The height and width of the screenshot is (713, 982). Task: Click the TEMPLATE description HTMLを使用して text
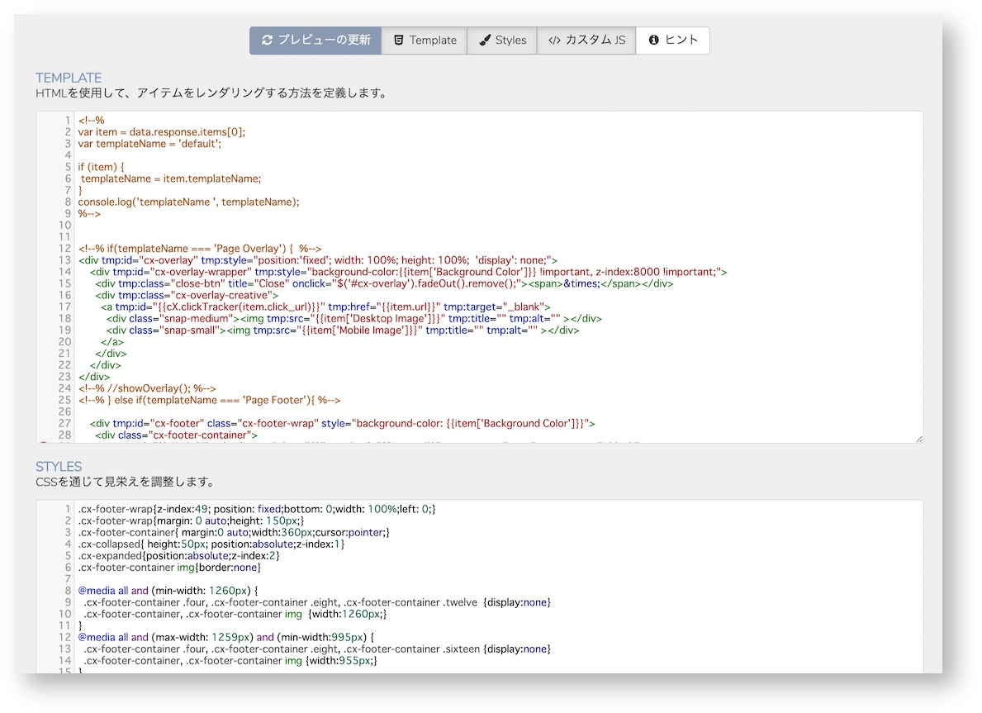tap(213, 93)
